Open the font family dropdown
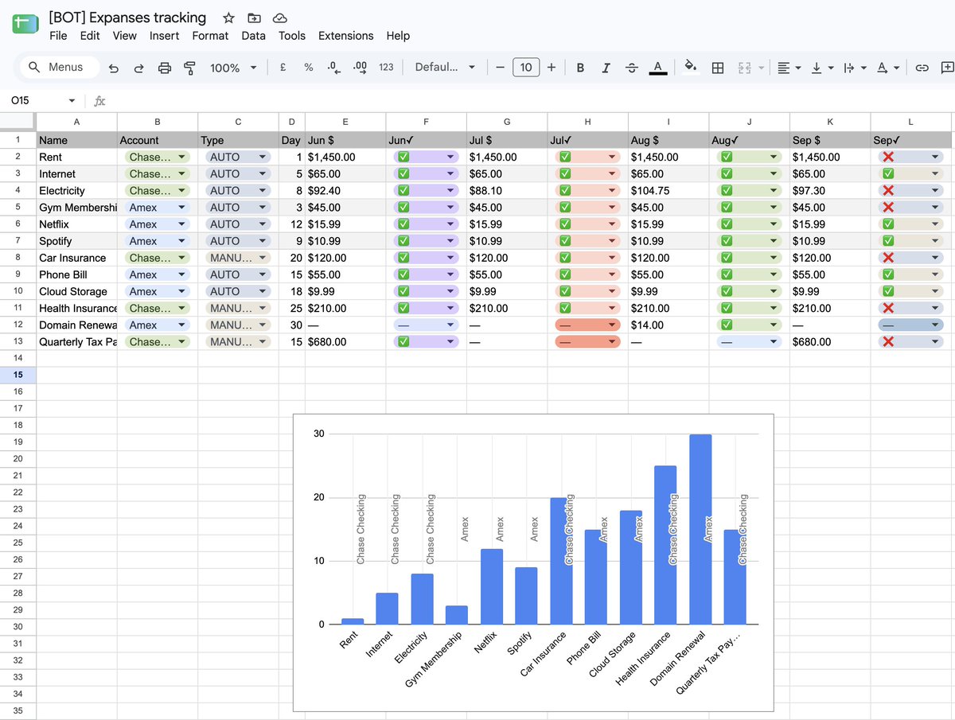 click(444, 68)
